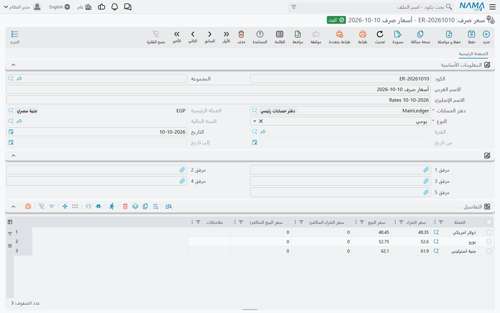500x313 pixels.
Task: Click the مسودة (Draft) toolbar icon
Action: point(398,34)
